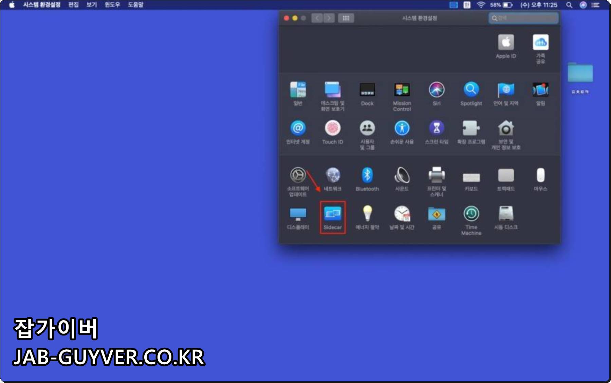611x383 pixels.
Task: Open Accessibility (손쉬운 사용) preferences
Action: pyautogui.click(x=402, y=132)
